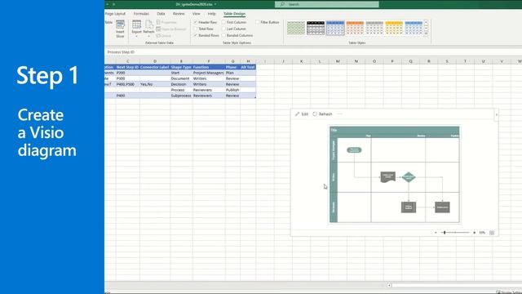Click the Table Styles gallery middle down arrow

(426, 28)
